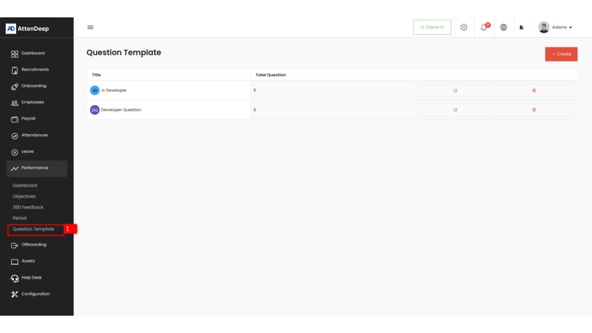This screenshot has width=592, height=333.
Task: Open the notifications bell icon
Action: click(x=484, y=27)
